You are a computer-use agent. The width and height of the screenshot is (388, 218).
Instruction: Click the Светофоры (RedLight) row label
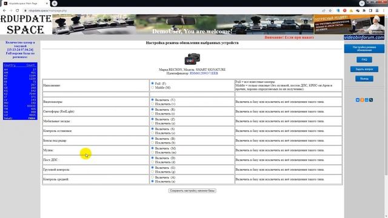(59, 111)
